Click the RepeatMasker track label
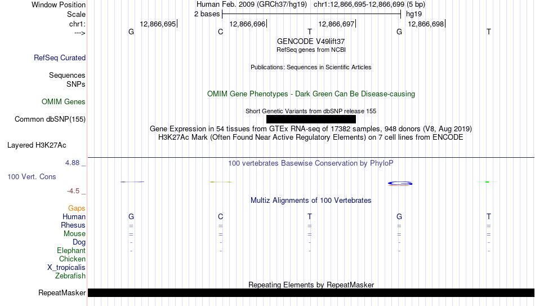This screenshot has width=535, height=306. (x=62, y=292)
